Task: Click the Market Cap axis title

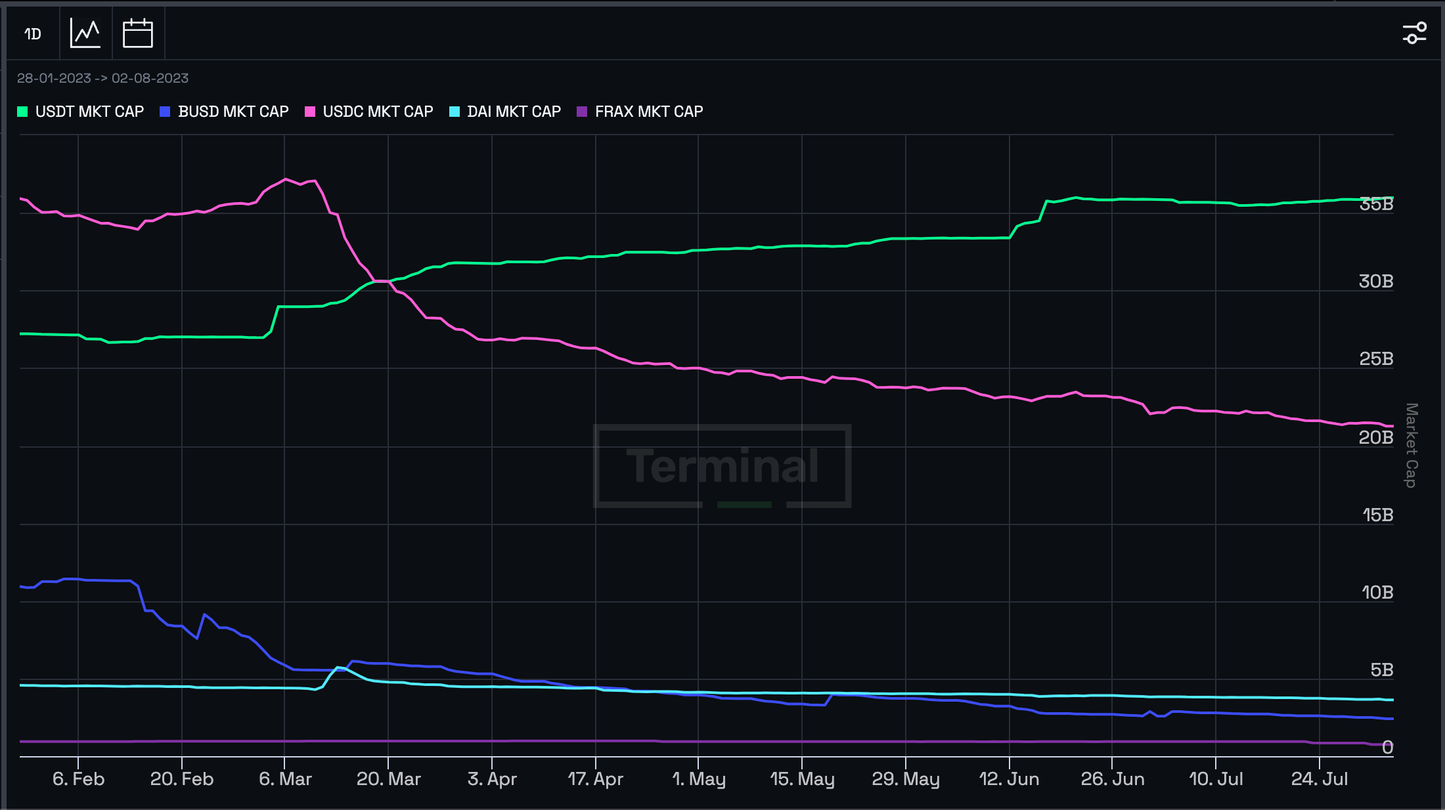Action: (1412, 446)
